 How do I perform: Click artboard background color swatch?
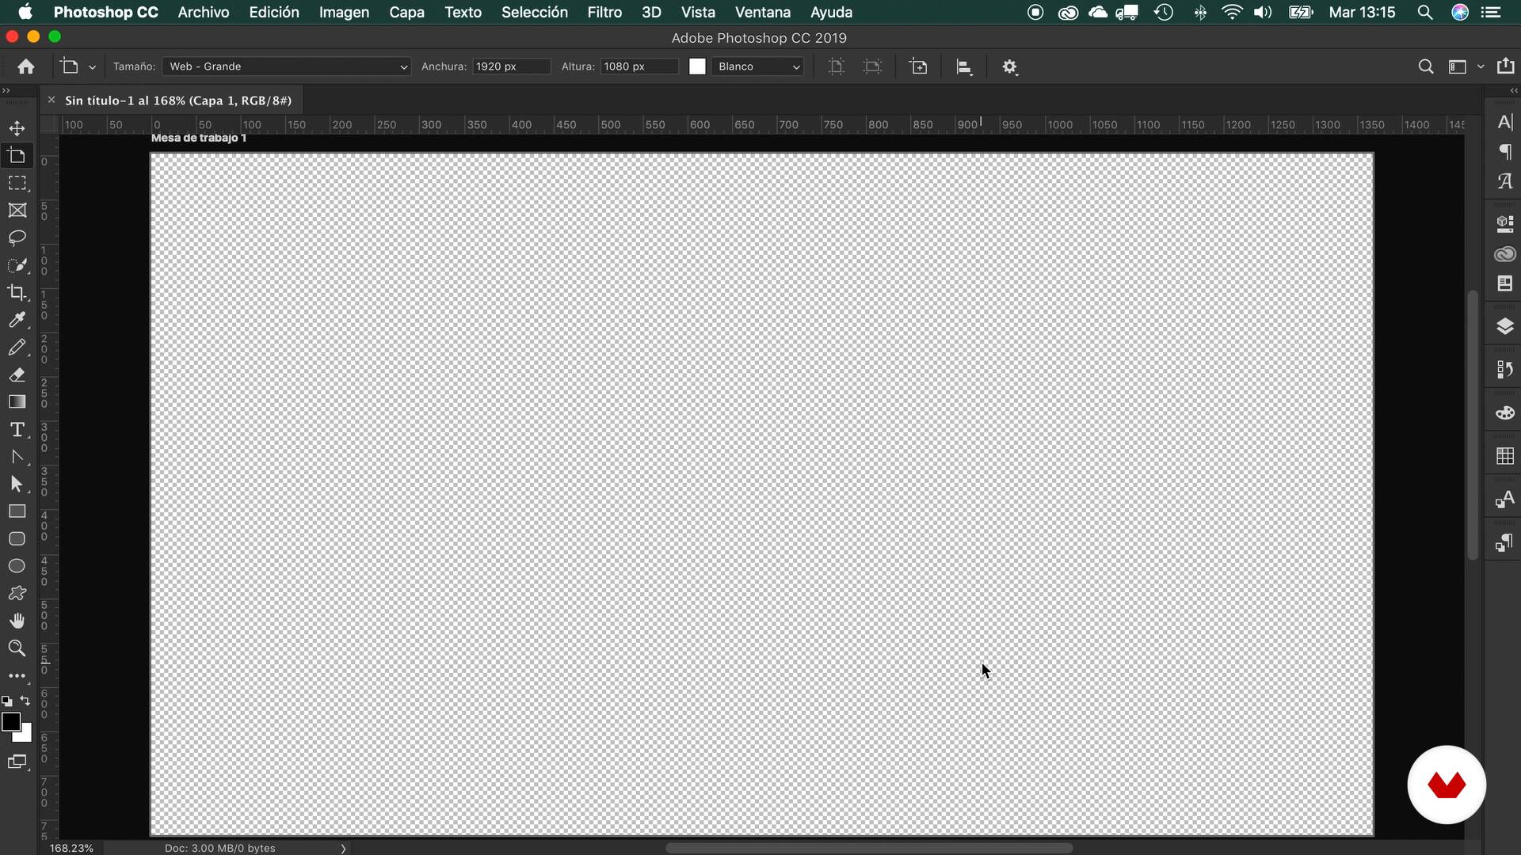[x=697, y=66]
